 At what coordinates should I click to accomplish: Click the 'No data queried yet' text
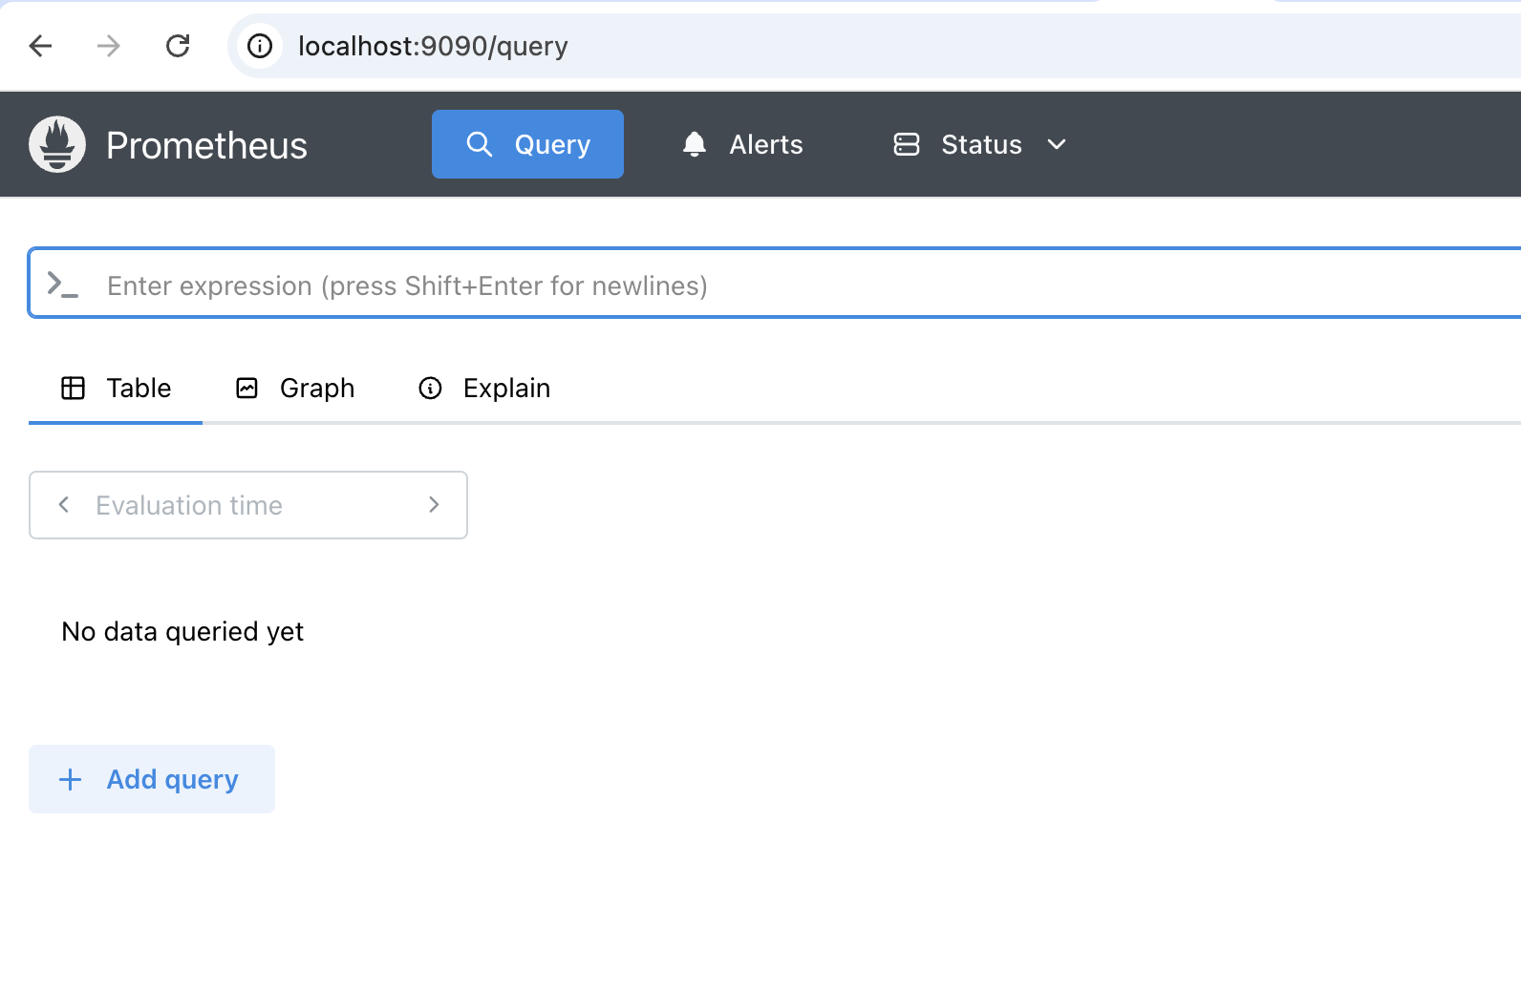pyautogui.click(x=182, y=632)
